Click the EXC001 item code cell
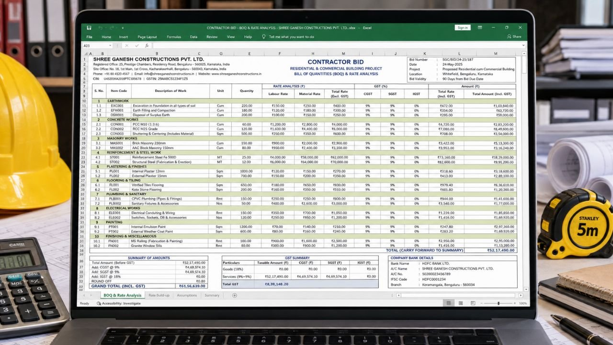 117,105
